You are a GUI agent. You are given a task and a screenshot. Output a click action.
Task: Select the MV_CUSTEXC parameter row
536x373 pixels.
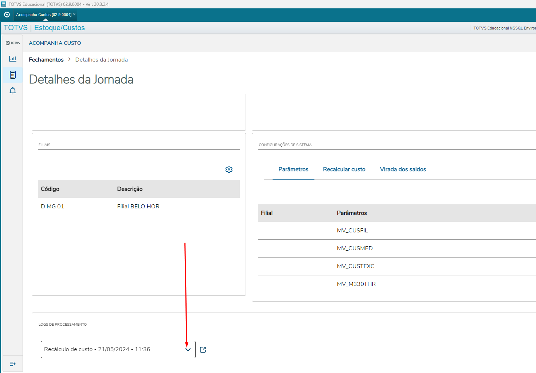tap(397, 266)
